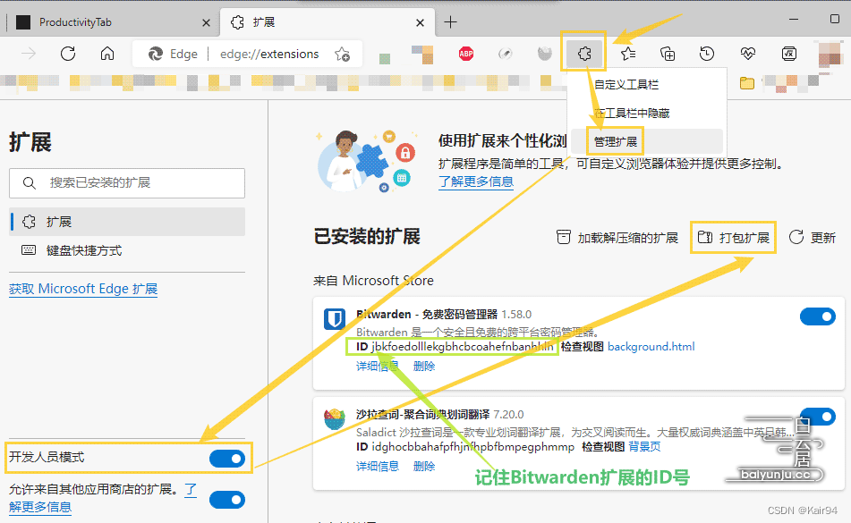Select 管理扩展 from the dropdown menu
851x523 pixels.
614,140
